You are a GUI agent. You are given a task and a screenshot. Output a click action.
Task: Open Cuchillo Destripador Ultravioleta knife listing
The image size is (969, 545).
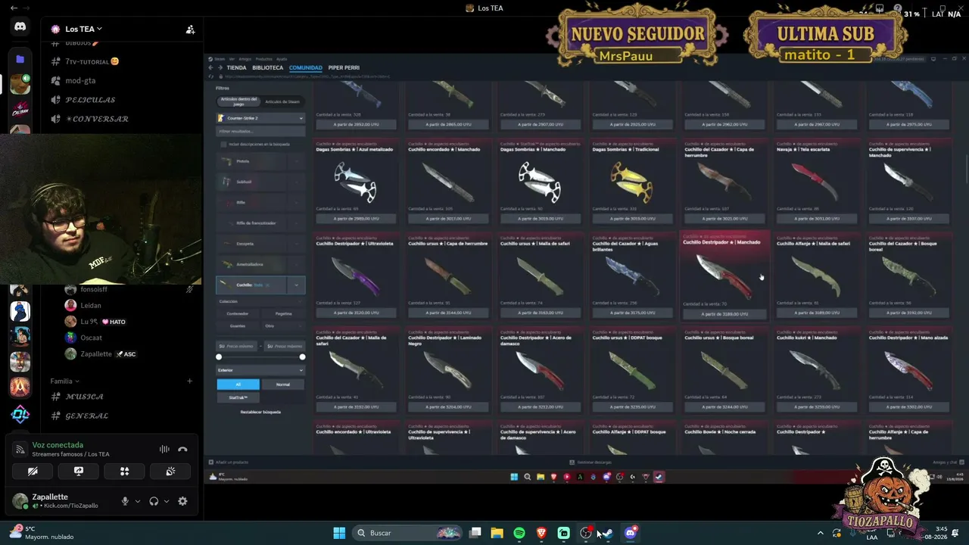pos(356,278)
